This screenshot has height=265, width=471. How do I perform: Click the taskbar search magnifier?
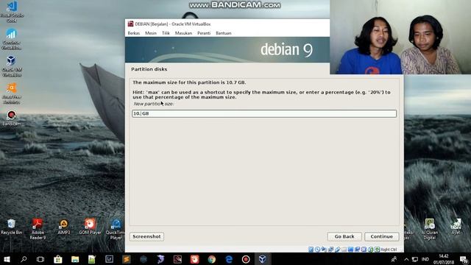(24, 259)
